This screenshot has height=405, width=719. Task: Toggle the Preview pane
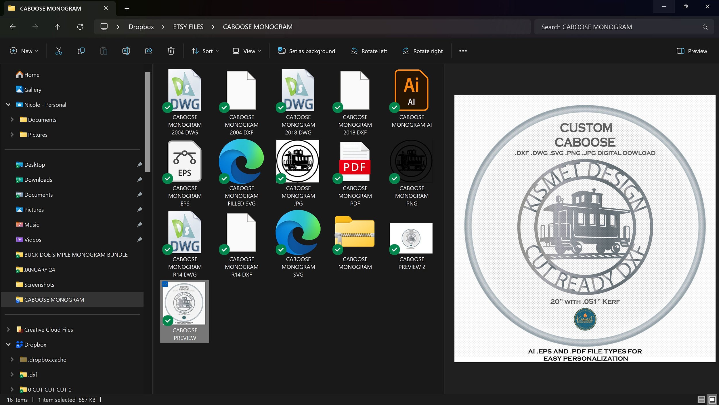coord(692,51)
